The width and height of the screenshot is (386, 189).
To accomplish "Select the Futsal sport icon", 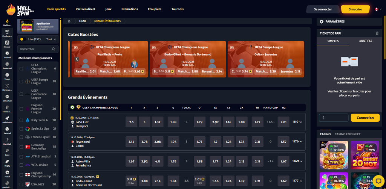I will [x=7, y=172].
